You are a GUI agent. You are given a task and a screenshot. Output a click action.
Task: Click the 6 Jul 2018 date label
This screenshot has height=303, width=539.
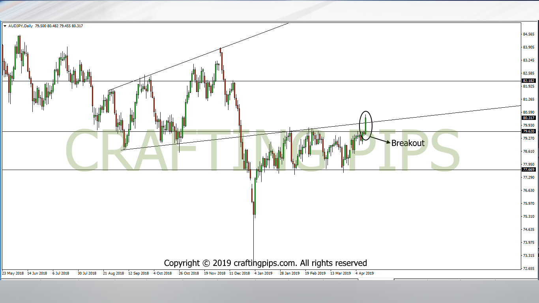point(61,273)
